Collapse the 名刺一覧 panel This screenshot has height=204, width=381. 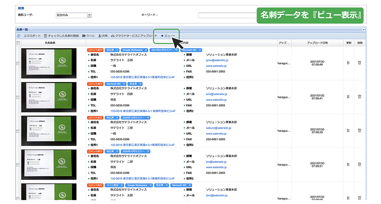(x=363, y=30)
